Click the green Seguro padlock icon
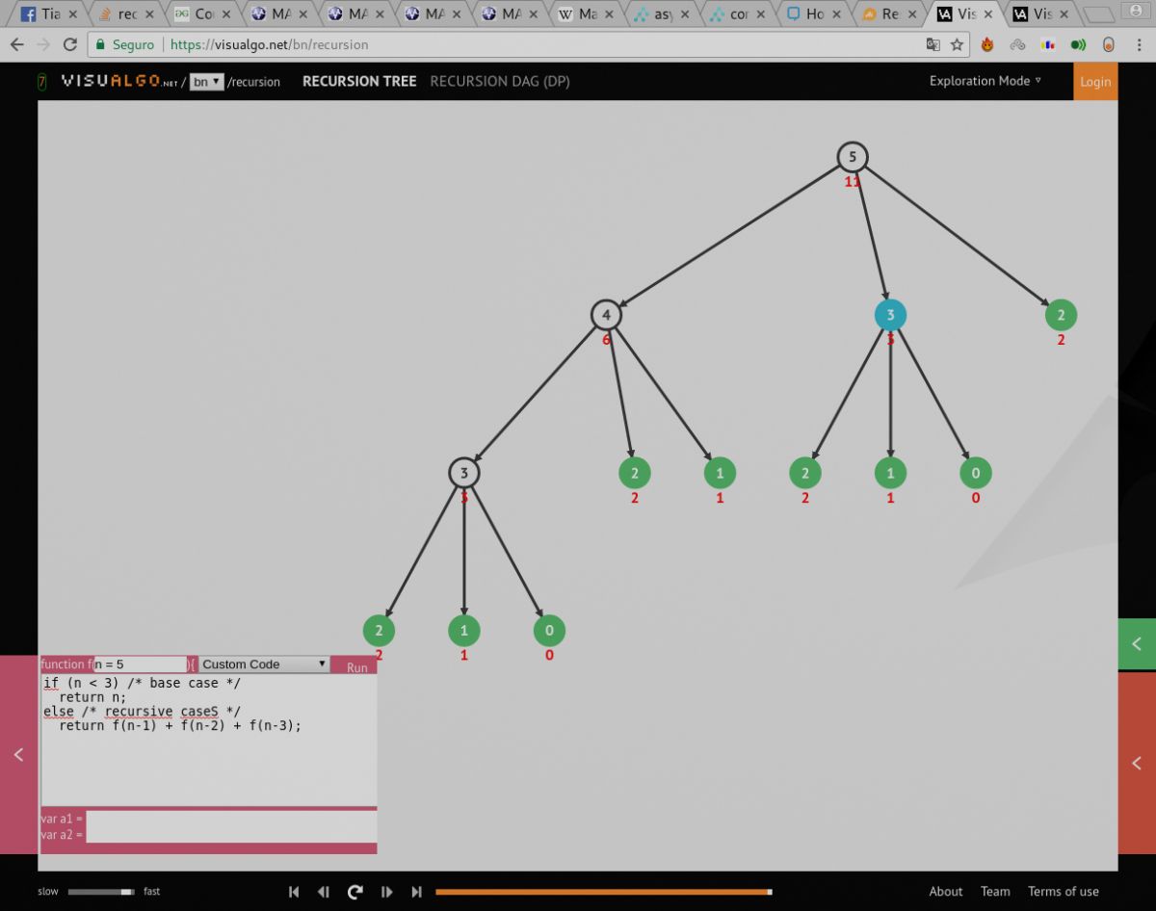1156x911 pixels. pos(100,44)
